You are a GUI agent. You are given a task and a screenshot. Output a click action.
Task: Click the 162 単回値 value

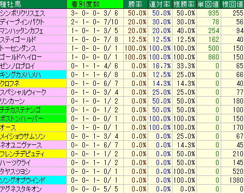(213, 39)
